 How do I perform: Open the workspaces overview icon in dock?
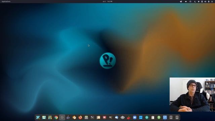click(x=44, y=117)
